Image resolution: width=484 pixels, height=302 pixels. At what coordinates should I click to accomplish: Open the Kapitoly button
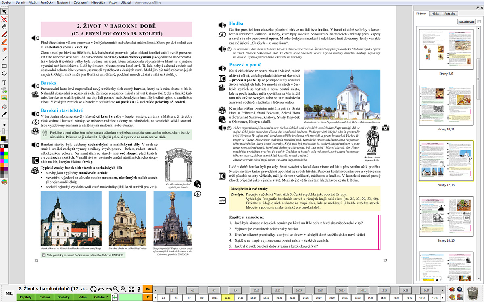26,297
